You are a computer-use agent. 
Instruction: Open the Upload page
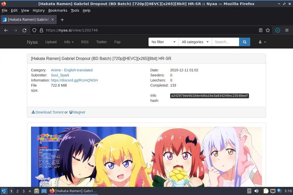click(51, 42)
